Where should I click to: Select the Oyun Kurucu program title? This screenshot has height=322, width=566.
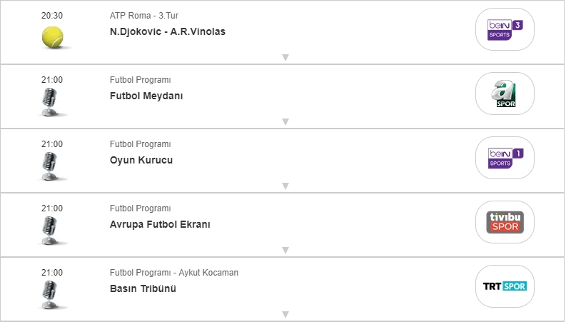click(141, 161)
